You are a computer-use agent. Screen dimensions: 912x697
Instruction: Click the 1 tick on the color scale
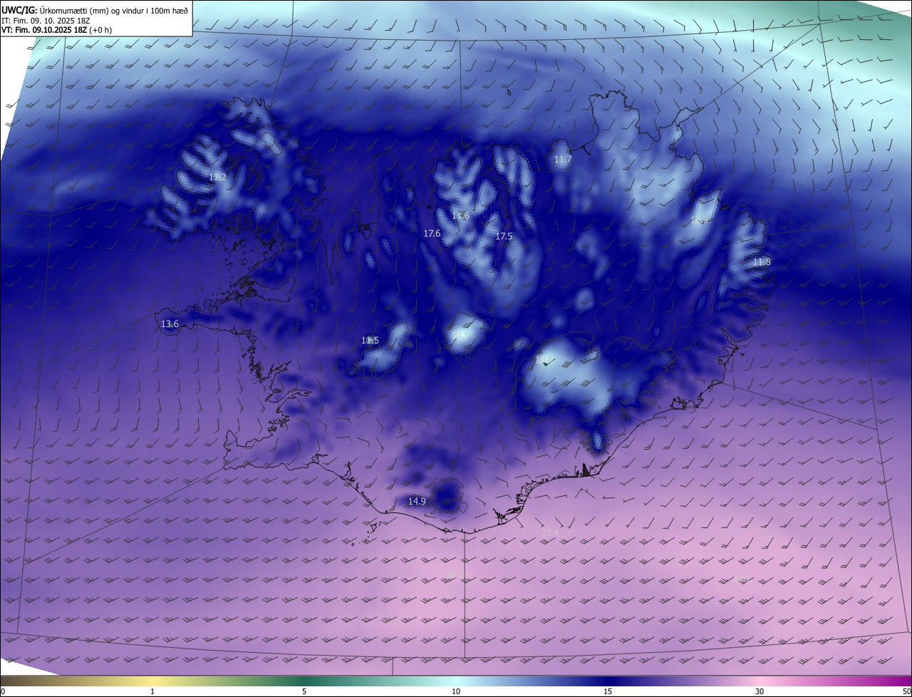point(152,691)
